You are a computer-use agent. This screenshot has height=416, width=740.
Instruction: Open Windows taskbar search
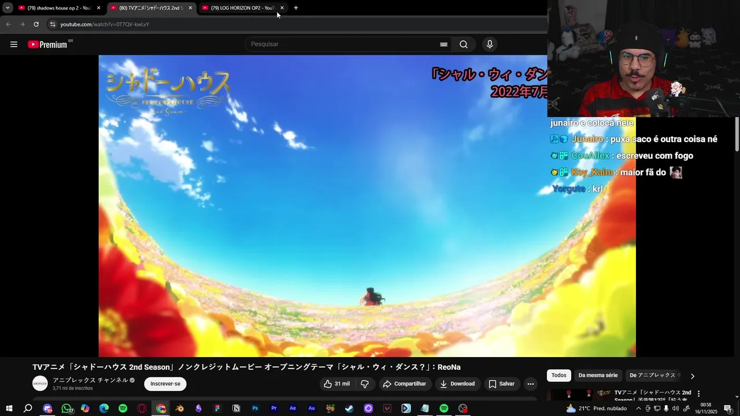28,408
